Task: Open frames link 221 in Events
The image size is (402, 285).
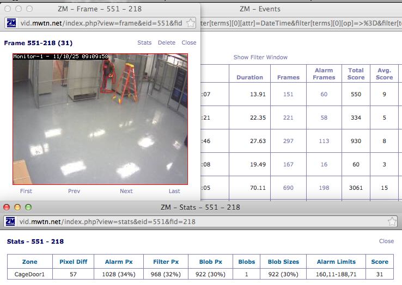Action: (x=288, y=117)
